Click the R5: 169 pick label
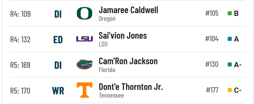Viewport: 254px width, 104px height. point(20,65)
